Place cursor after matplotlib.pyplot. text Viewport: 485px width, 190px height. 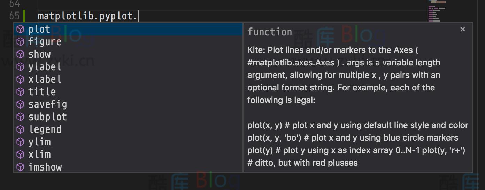click(139, 16)
